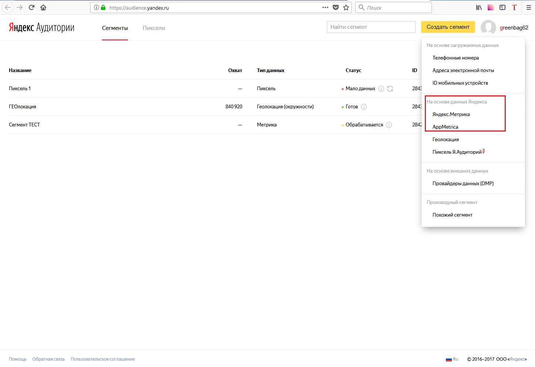Select Яндекс.Метрика menu item

(x=451, y=115)
